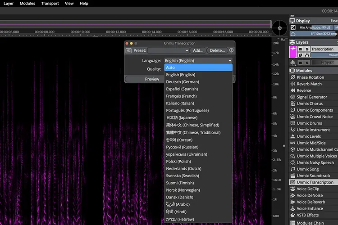The image size is (338, 225).
Task: Open the Transport menu
Action: pos(50,4)
